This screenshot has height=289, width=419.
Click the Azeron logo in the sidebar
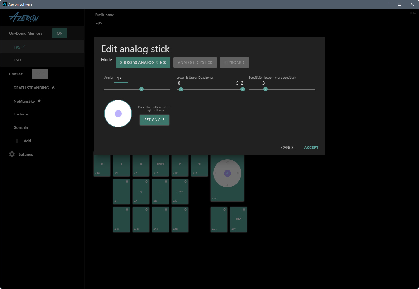click(24, 17)
